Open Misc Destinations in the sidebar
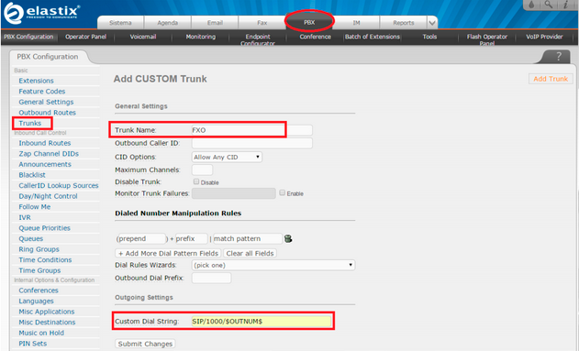This screenshot has width=579, height=351. [x=47, y=323]
